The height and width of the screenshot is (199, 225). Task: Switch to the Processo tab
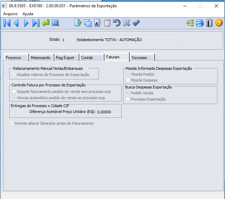(16, 58)
